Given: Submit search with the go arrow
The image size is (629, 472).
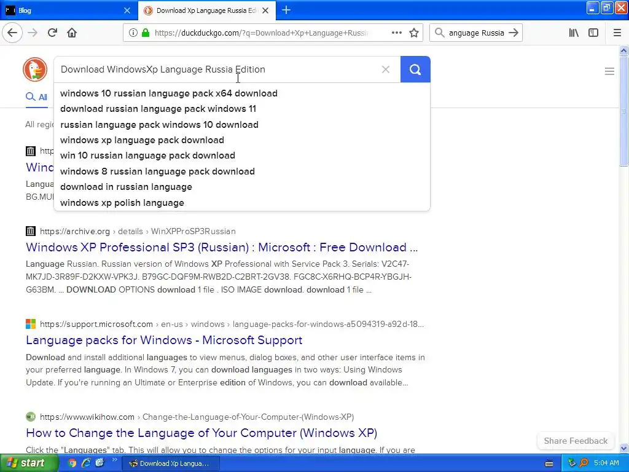Looking at the screenshot, I should tap(514, 33).
